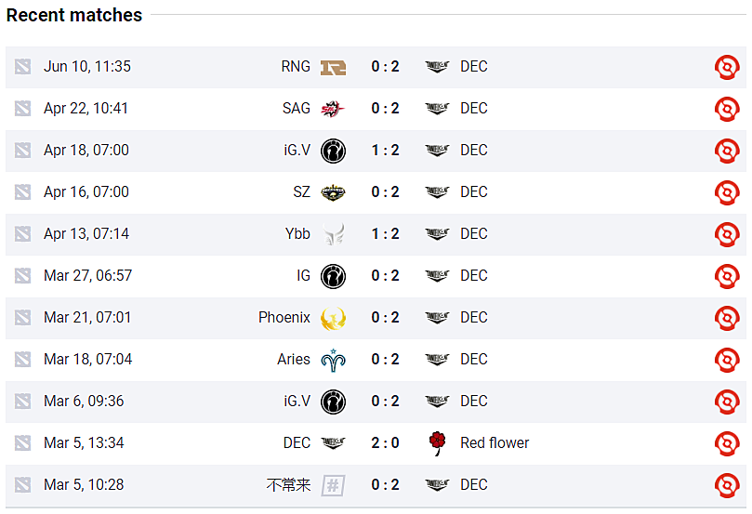Click the Red flower team logo
The width and height of the screenshot is (752, 514).
(x=437, y=443)
